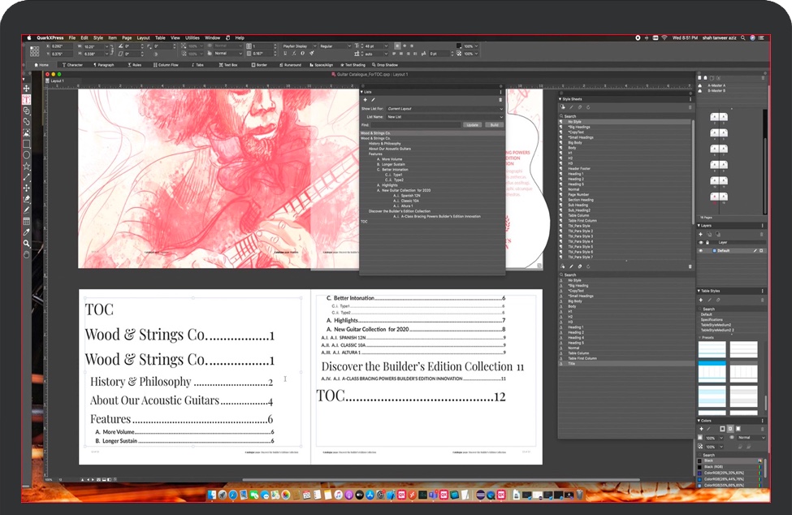
Task: Click the Update button
Action: tap(473, 125)
